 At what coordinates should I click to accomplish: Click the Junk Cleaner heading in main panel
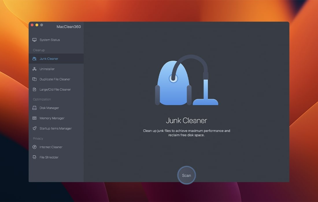pos(186,120)
